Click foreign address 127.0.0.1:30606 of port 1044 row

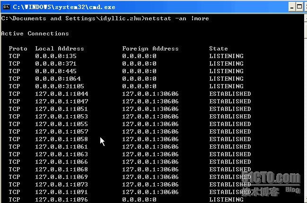pos(150,94)
